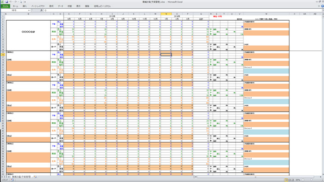Image resolution: width=324 pixels, height=182 pixels.
Task: Click the macro record icon in status bar
Action: click(x=12, y=180)
